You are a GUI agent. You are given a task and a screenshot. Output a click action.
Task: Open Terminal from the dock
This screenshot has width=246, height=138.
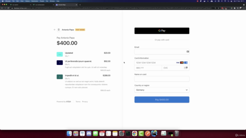128,133
